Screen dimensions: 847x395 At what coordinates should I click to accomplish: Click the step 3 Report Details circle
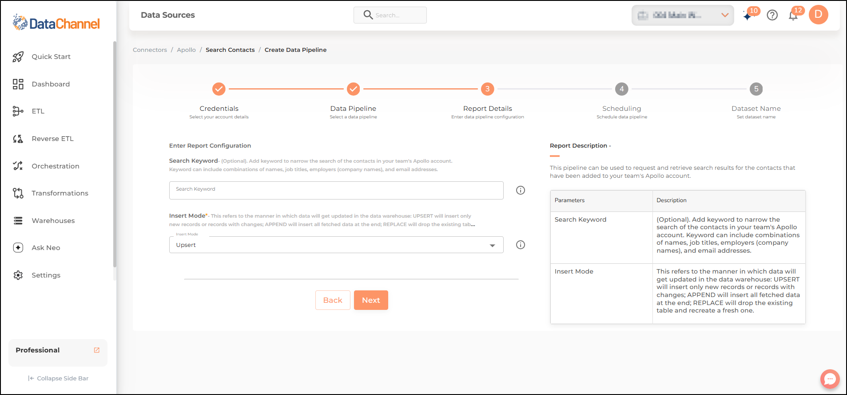pos(487,89)
